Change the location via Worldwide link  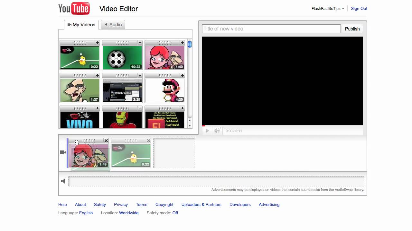129,213
